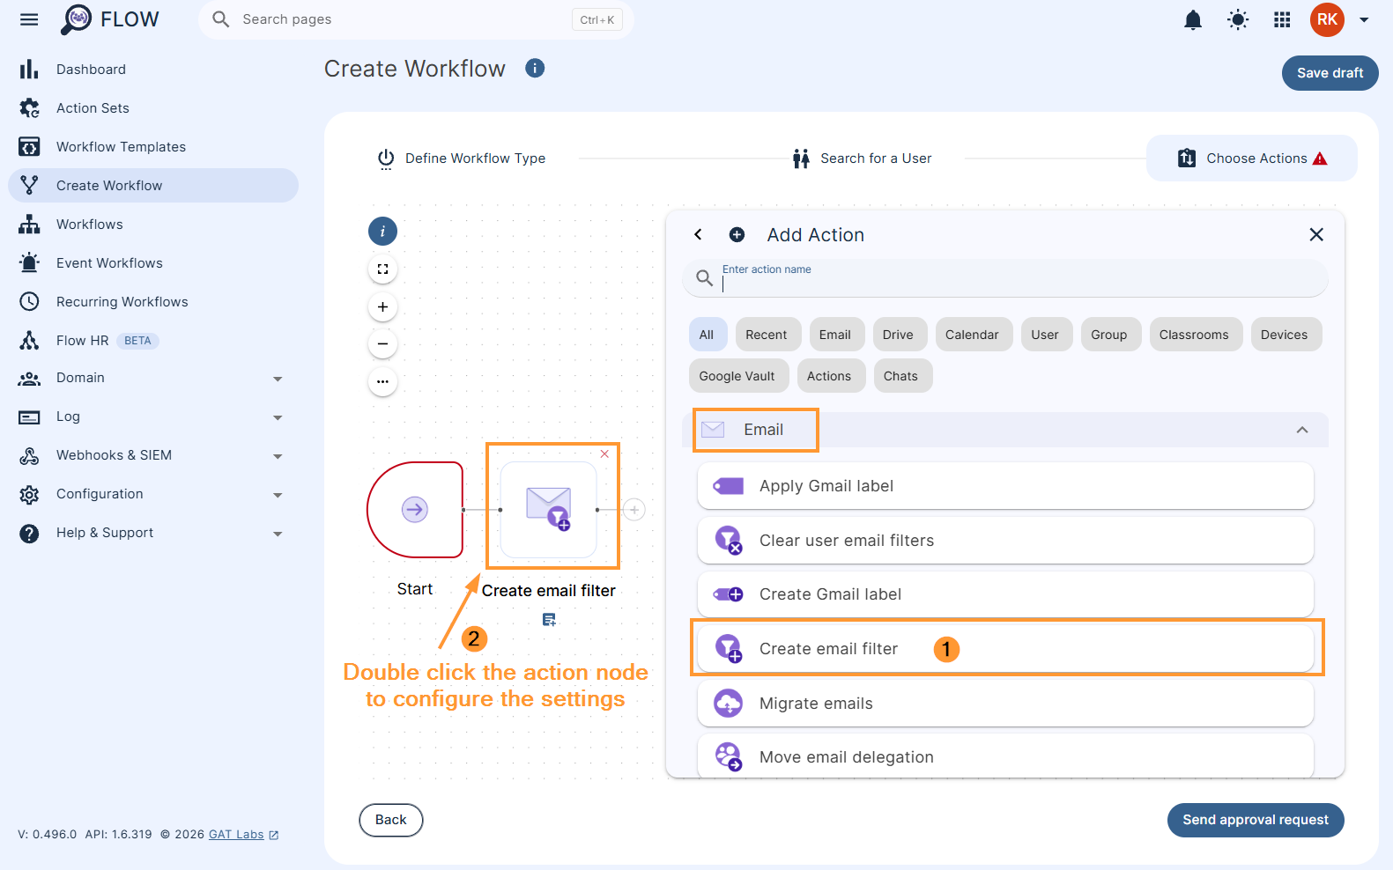The height and width of the screenshot is (870, 1393).
Task: Zoom out on the workflow canvas
Action: tap(382, 344)
